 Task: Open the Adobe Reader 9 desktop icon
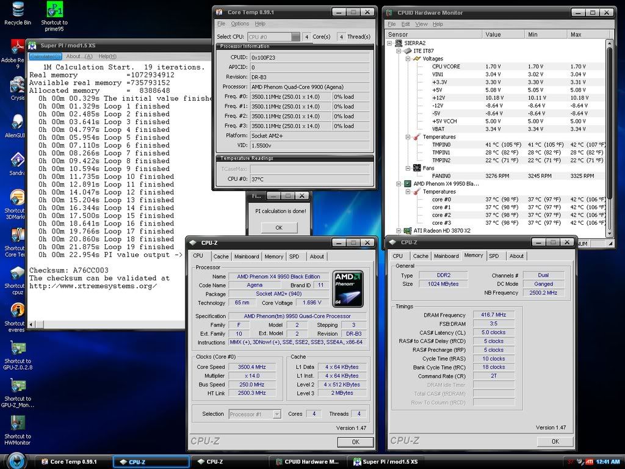[16, 47]
